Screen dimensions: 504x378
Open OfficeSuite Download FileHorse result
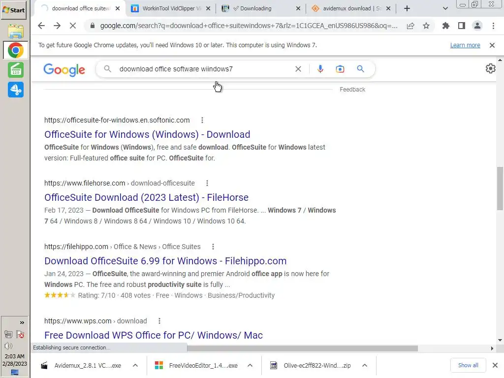(x=146, y=197)
